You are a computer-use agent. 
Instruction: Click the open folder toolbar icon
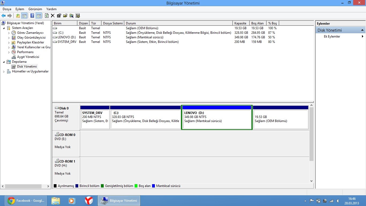pyautogui.click(x=65, y=16)
